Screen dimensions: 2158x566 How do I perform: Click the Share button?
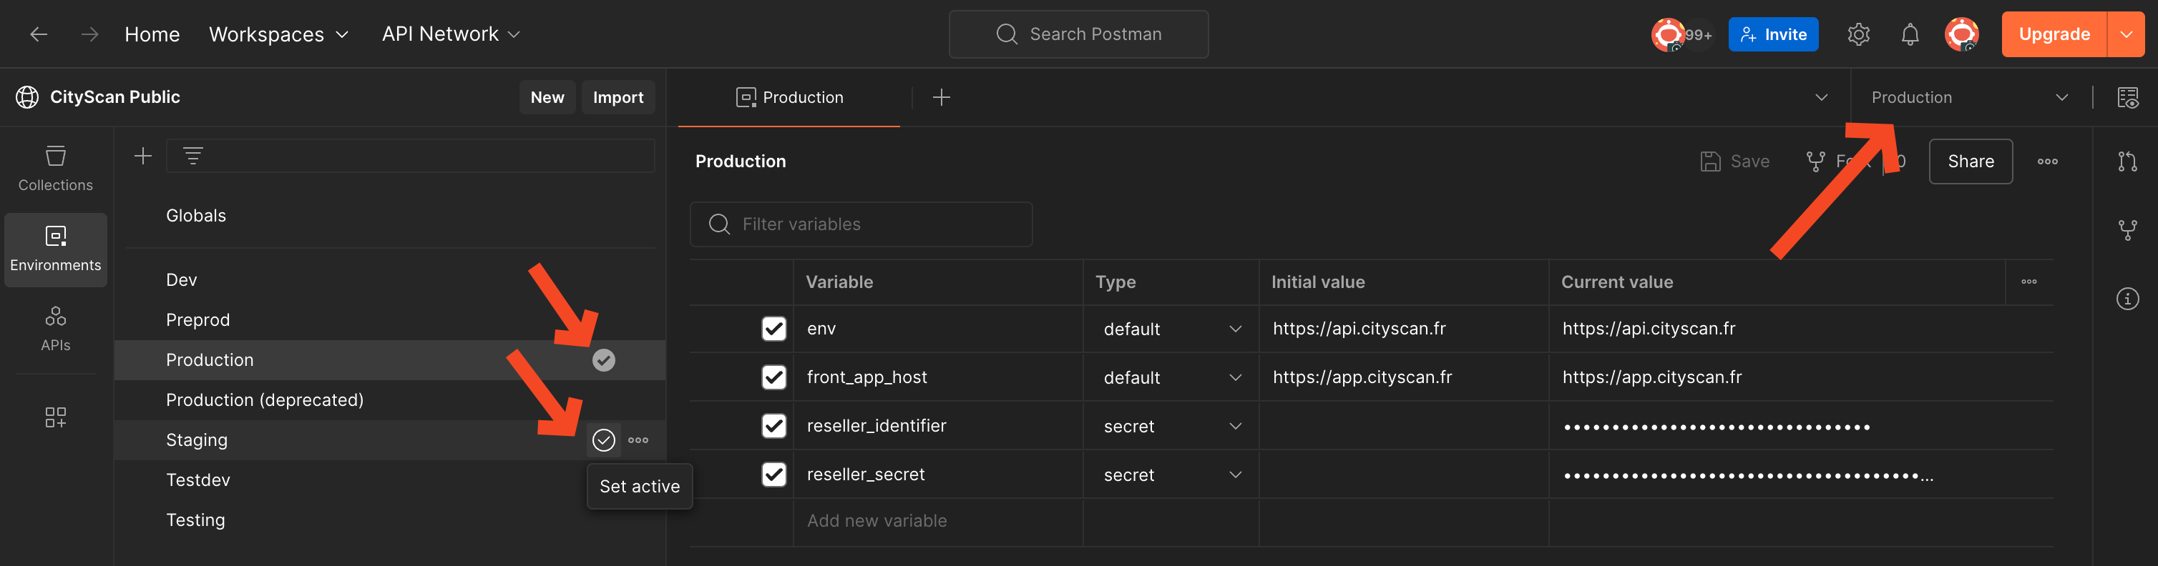(x=1971, y=162)
